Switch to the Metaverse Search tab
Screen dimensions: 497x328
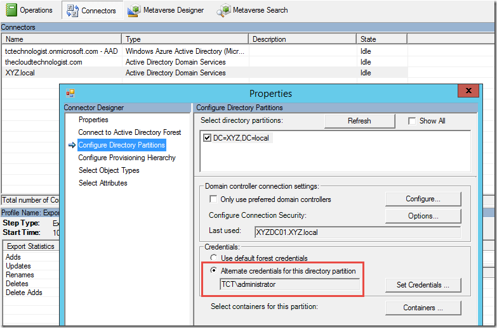[x=253, y=10]
